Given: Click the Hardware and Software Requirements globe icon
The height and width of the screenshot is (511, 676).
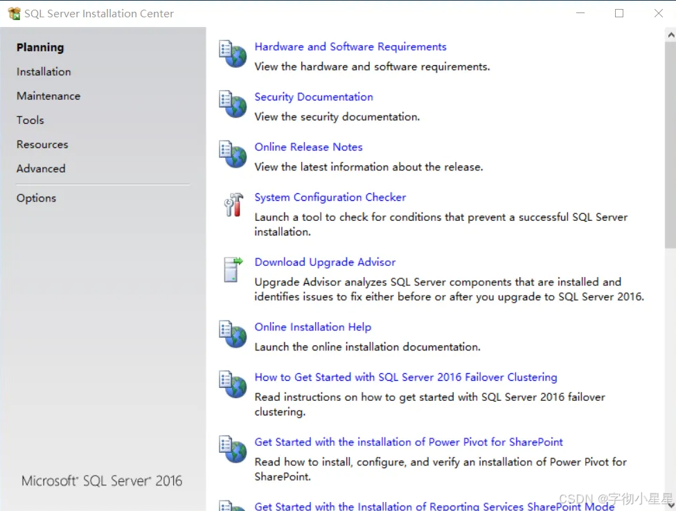Looking at the screenshot, I should (233, 54).
